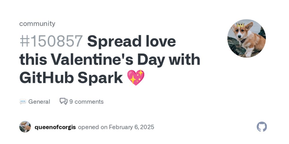
Task: Select discussion number #150857
Action: [51, 41]
